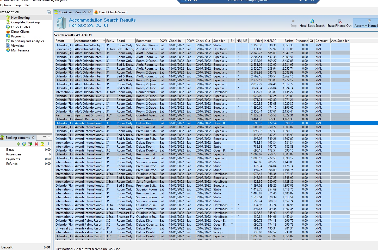Click the palm tree icon in Booking contents toolbar

[42, 144]
